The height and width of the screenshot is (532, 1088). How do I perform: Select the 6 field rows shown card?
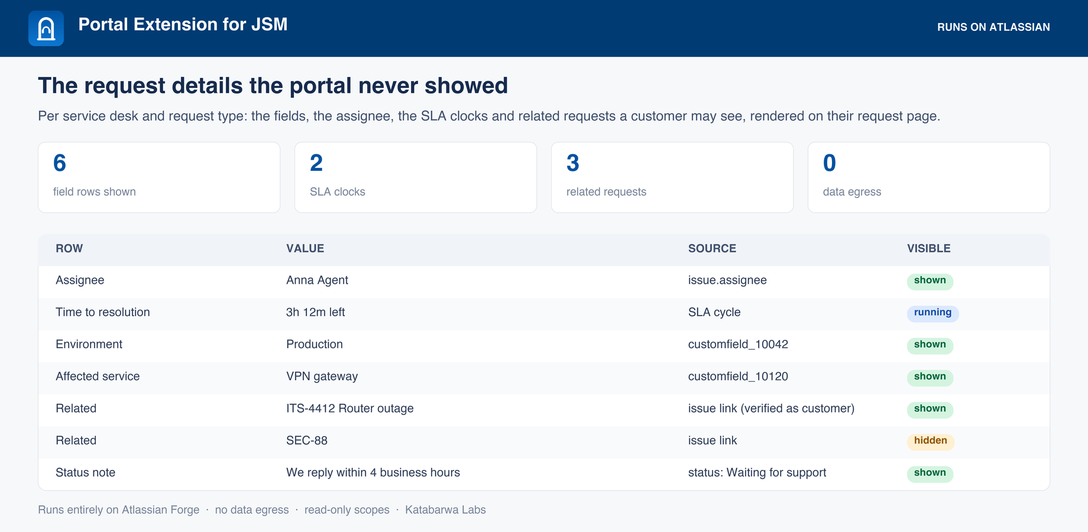[x=159, y=177]
